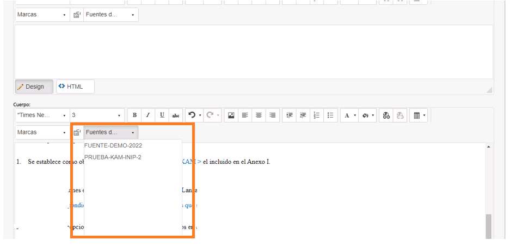Toggle italic formatting in Cuerpo toolbar
The image size is (516, 252).
[148, 115]
